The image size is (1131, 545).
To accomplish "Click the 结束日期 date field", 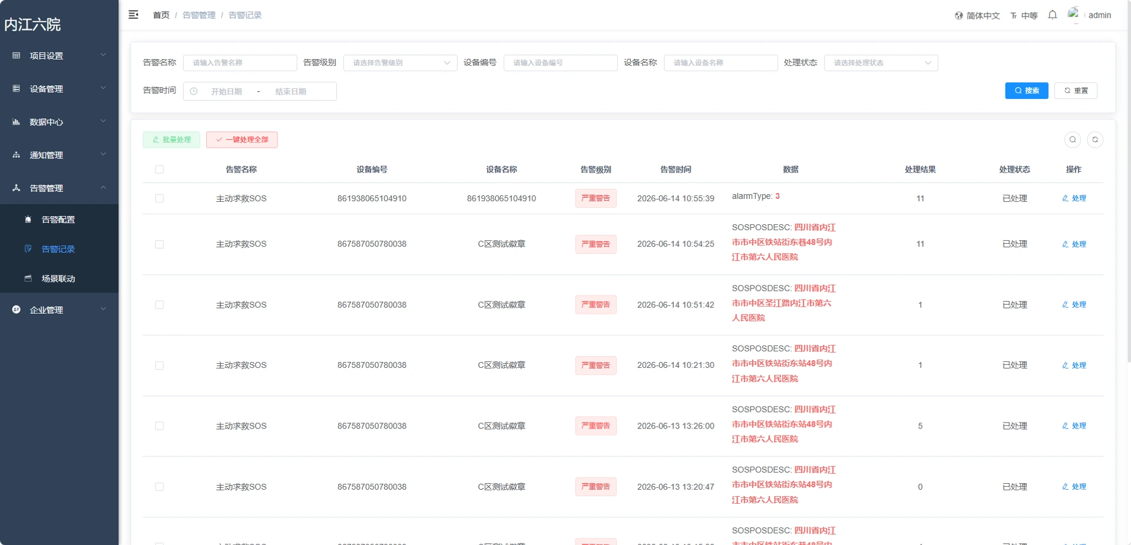I will pyautogui.click(x=291, y=92).
